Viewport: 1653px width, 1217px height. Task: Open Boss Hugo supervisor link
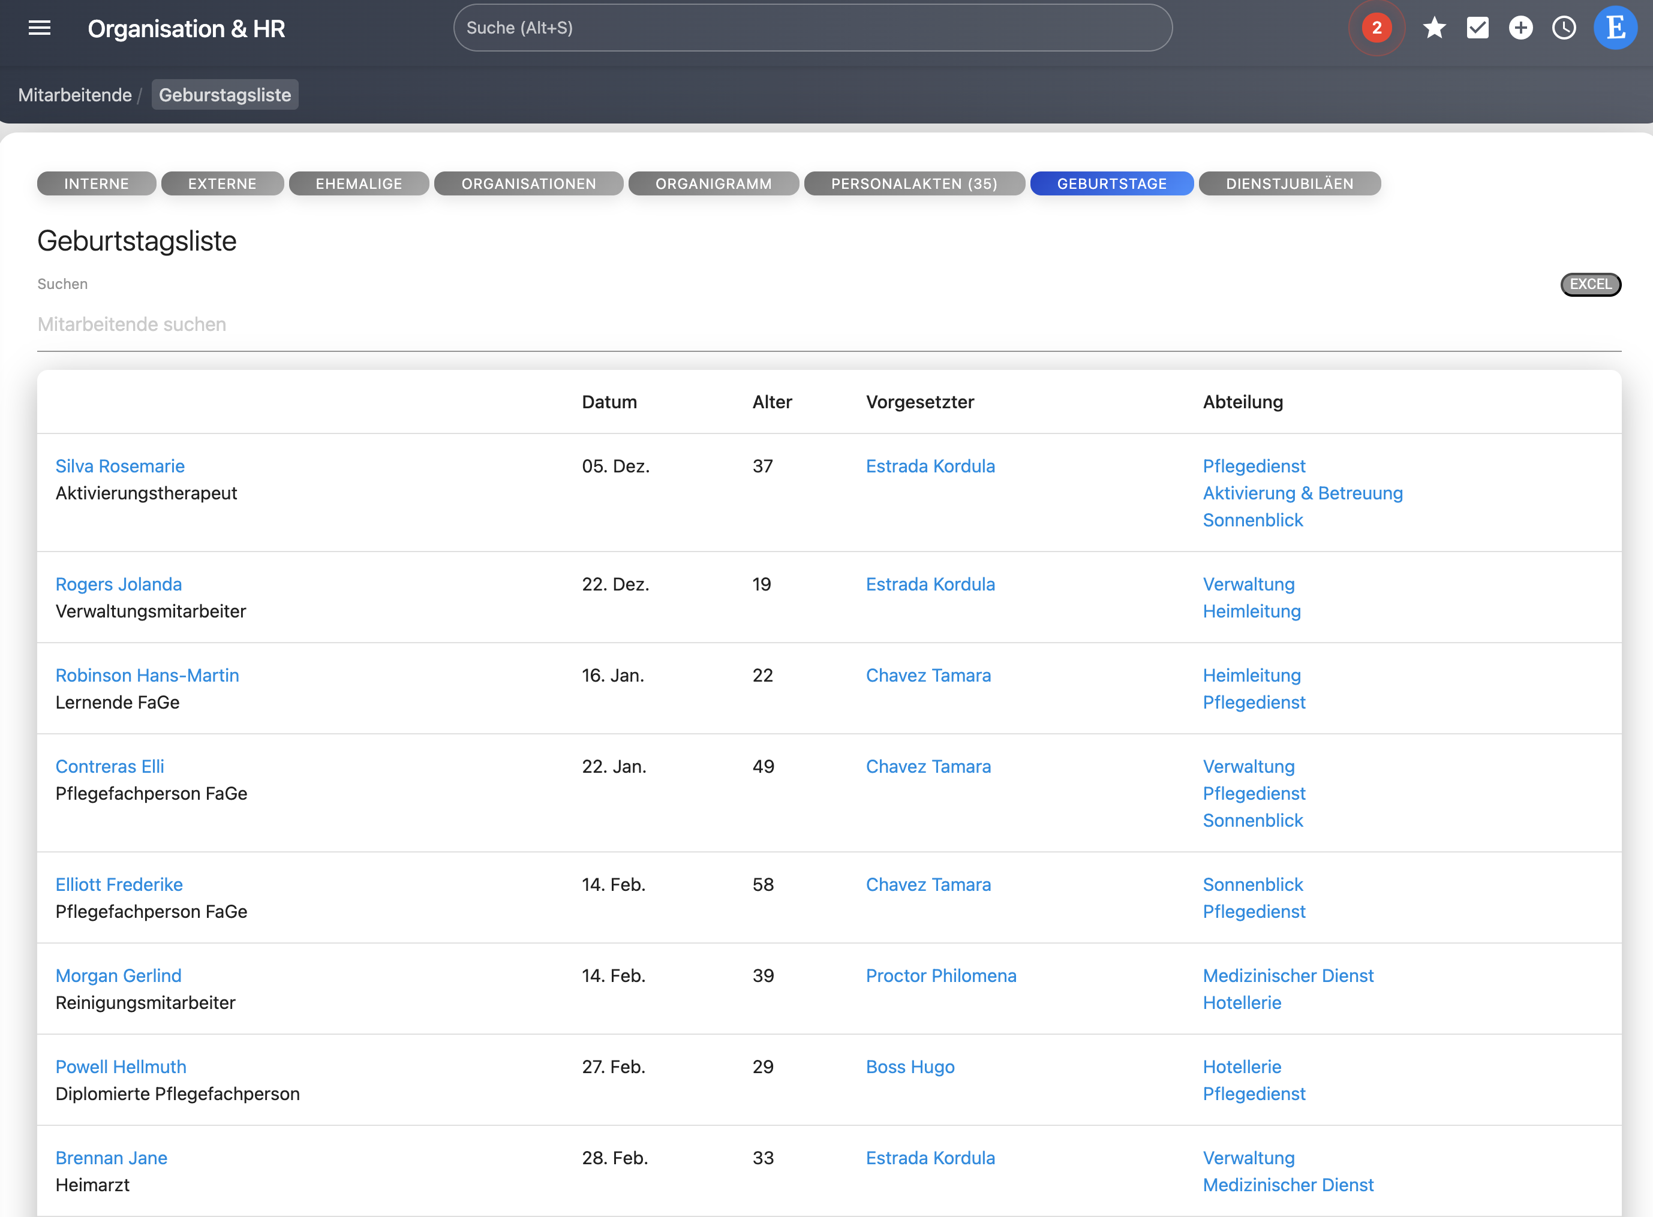[x=909, y=1067]
